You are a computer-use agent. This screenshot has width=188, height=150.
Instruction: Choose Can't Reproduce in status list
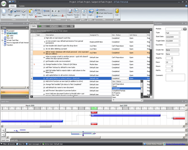(126, 84)
